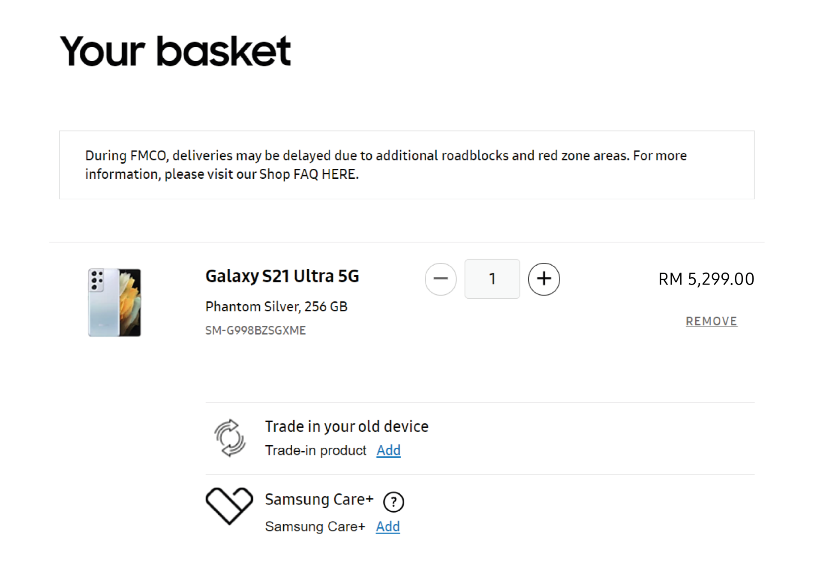Click the trade-in recycle arrows icon
The height and width of the screenshot is (573, 823).
[230, 438]
